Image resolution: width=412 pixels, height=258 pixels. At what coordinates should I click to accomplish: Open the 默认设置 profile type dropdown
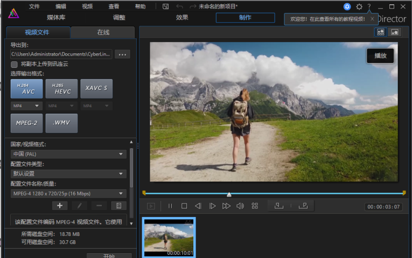tap(68, 173)
